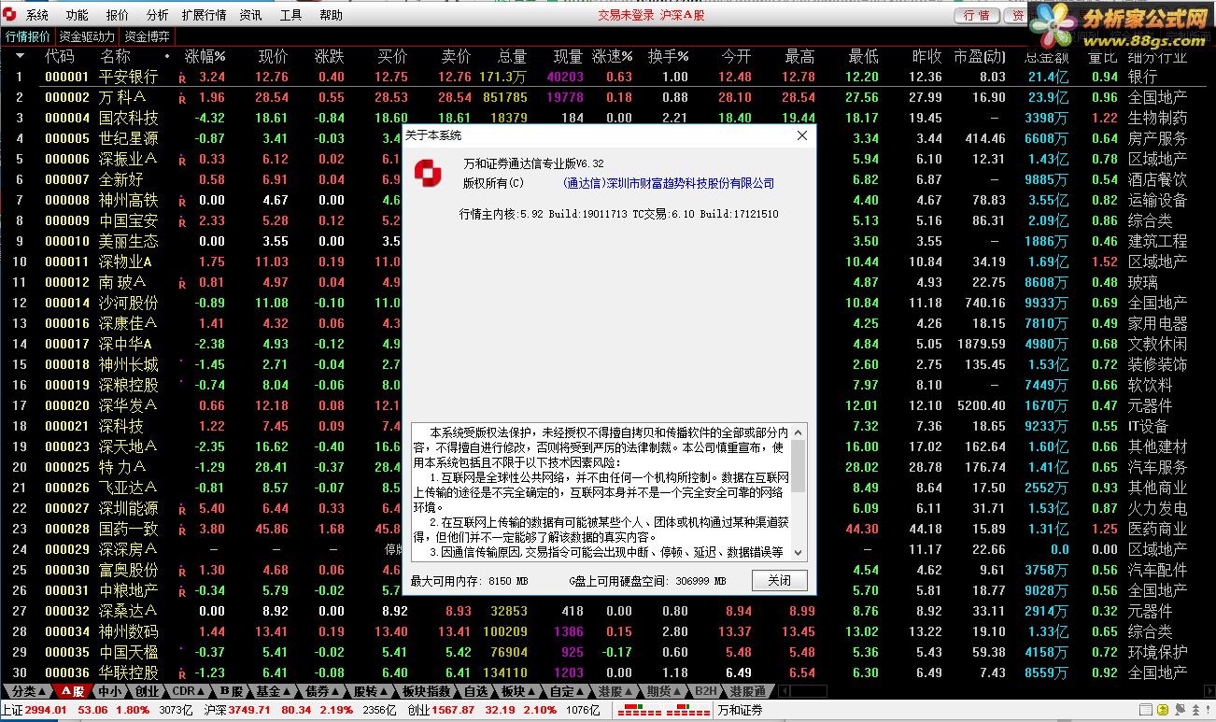Open the 资讯 menu

[250, 15]
